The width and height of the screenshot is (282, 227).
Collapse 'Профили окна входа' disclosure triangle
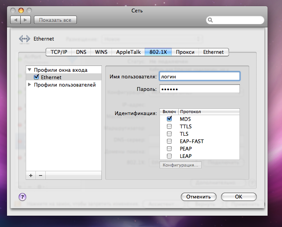30,69
